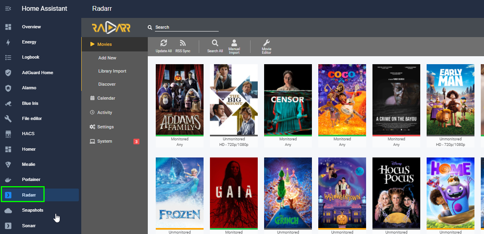Viewport: 484px width, 234px height.
Task: Click the Home Assistant title text
Action: pos(45,8)
